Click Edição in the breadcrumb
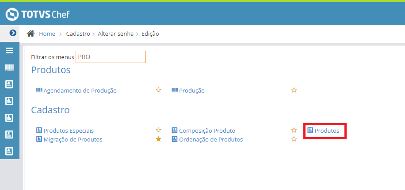 [x=150, y=34]
